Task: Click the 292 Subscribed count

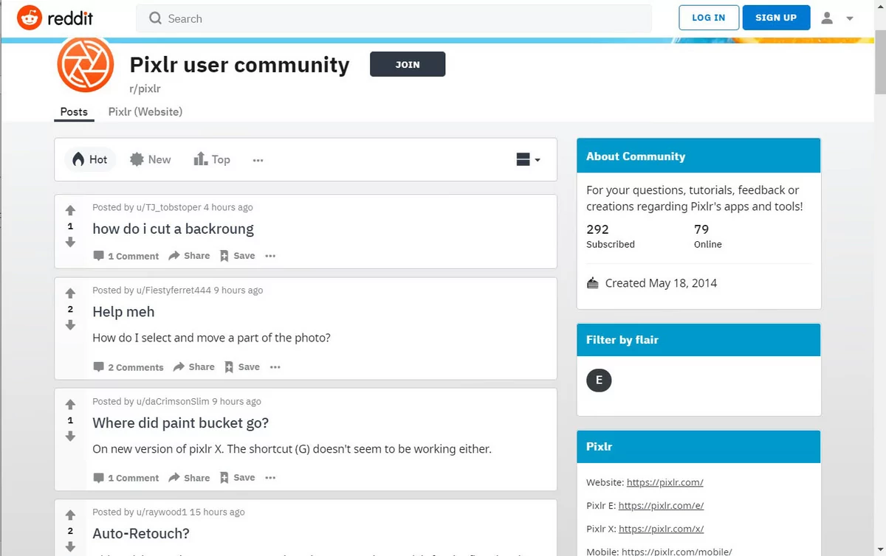Action: (611, 236)
